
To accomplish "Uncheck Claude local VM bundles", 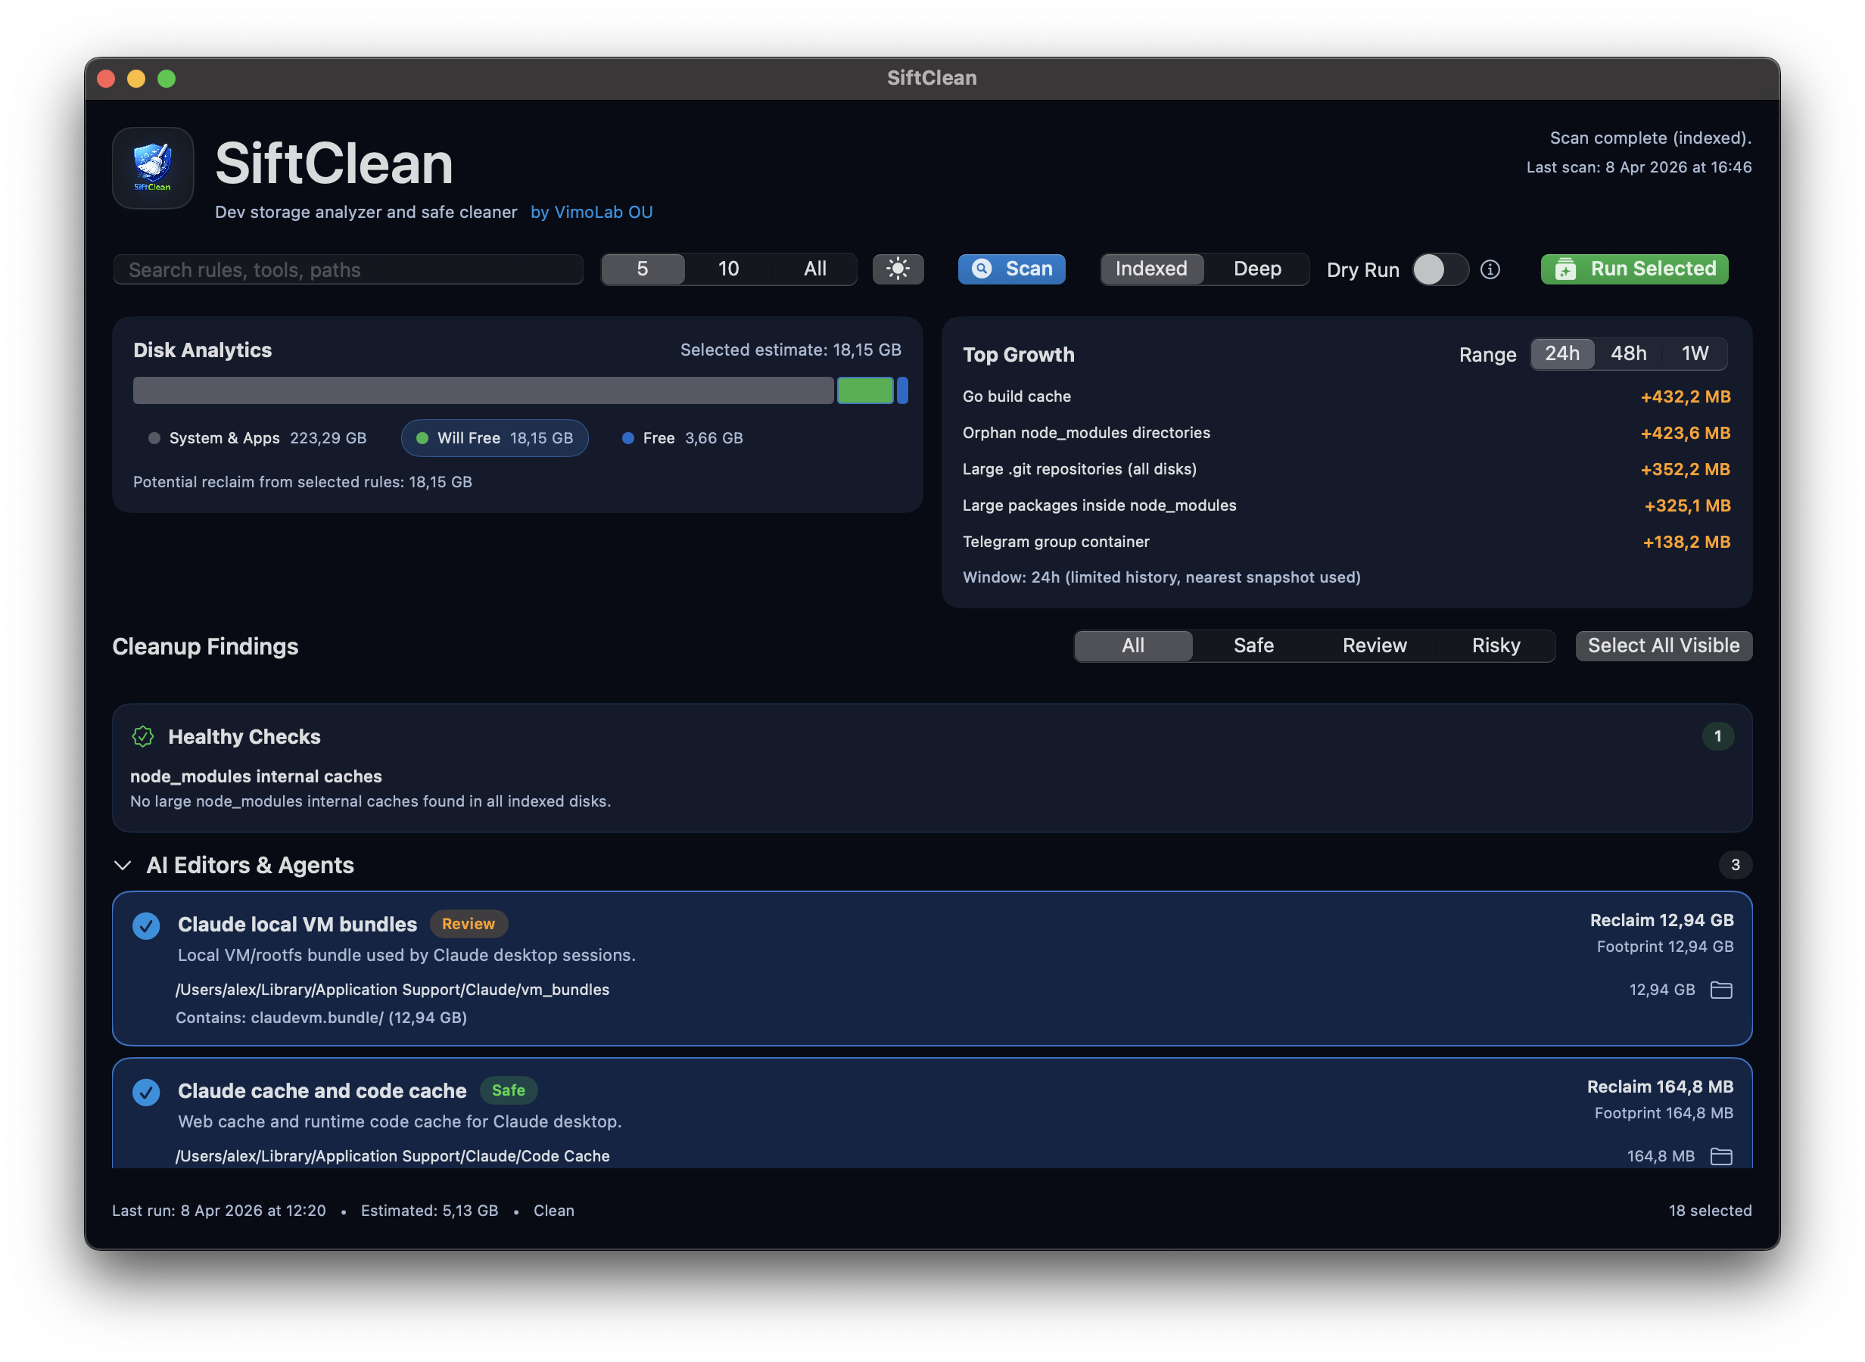I will [147, 926].
